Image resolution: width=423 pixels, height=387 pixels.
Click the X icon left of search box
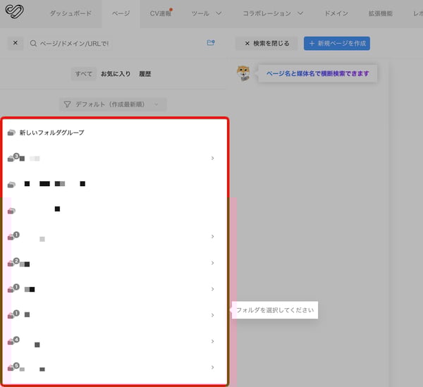(16, 44)
